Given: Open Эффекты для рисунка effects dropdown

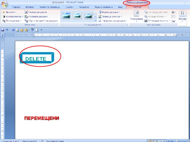Looking at the screenshot, I should [x=113, y=21].
